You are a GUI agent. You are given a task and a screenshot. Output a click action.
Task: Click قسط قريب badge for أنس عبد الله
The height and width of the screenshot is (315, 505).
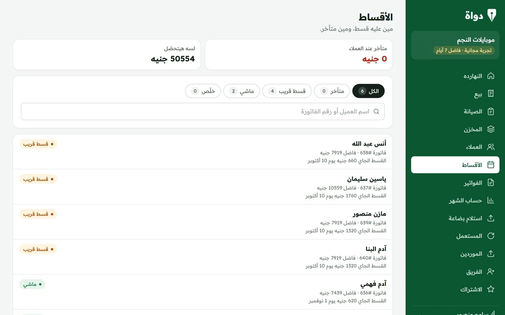click(x=38, y=144)
